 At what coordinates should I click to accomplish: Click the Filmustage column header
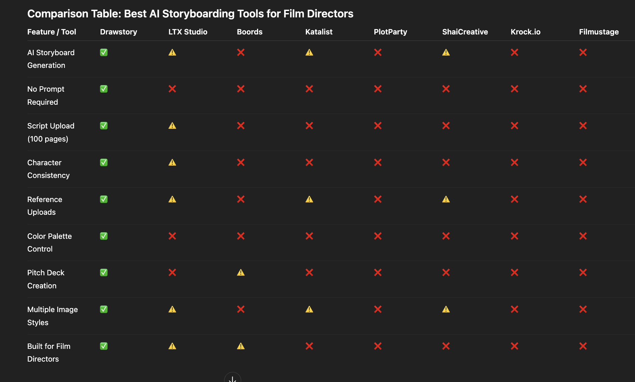[599, 32]
